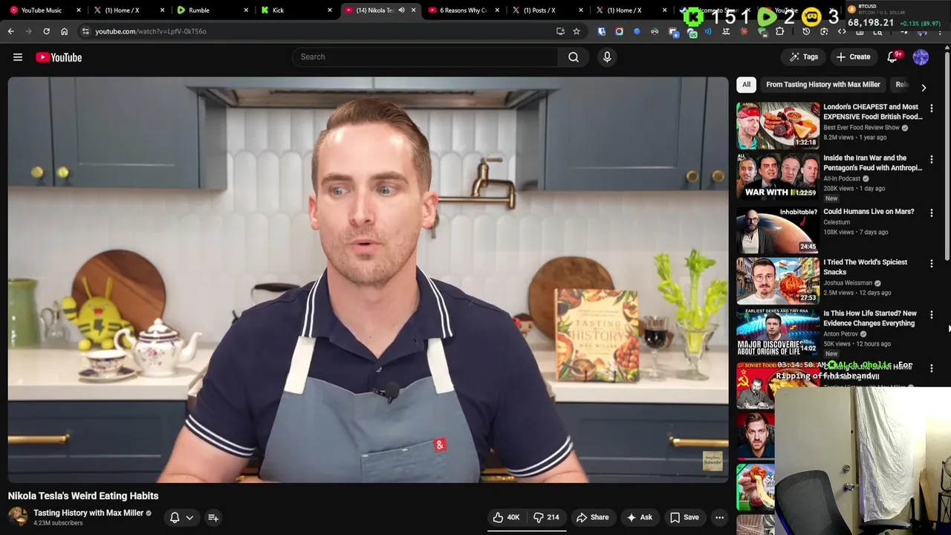Open Joshua Weissman channel link
The image size is (951, 535).
point(848,283)
